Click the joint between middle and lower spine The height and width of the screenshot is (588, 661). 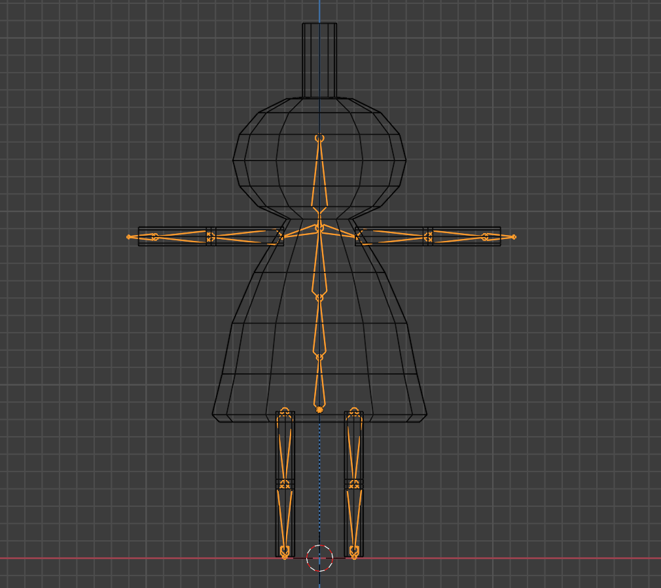point(319,358)
